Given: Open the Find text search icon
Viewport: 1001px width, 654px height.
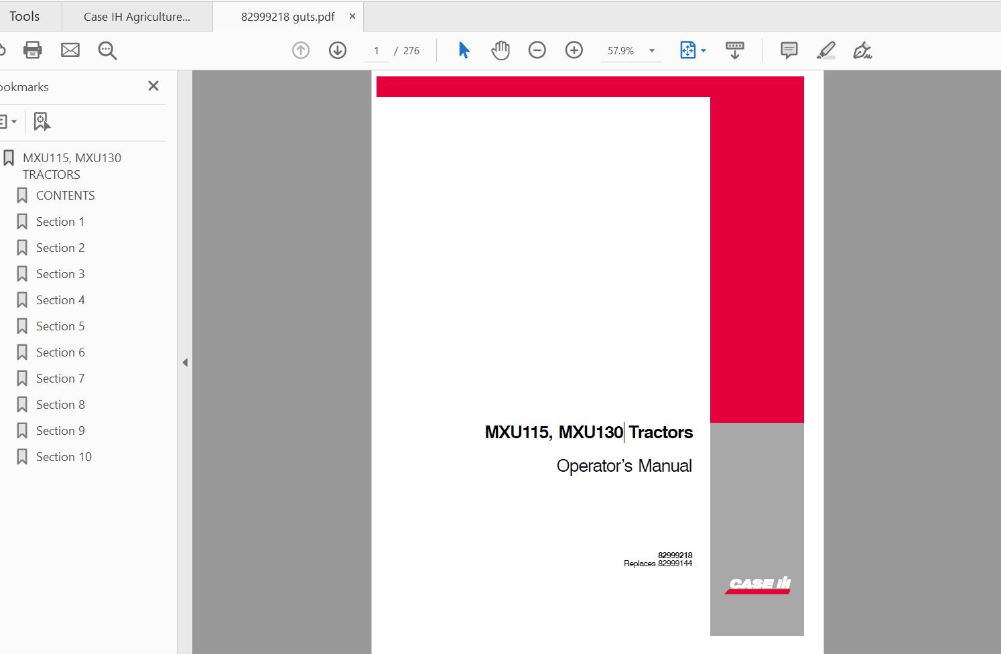Looking at the screenshot, I should (107, 50).
